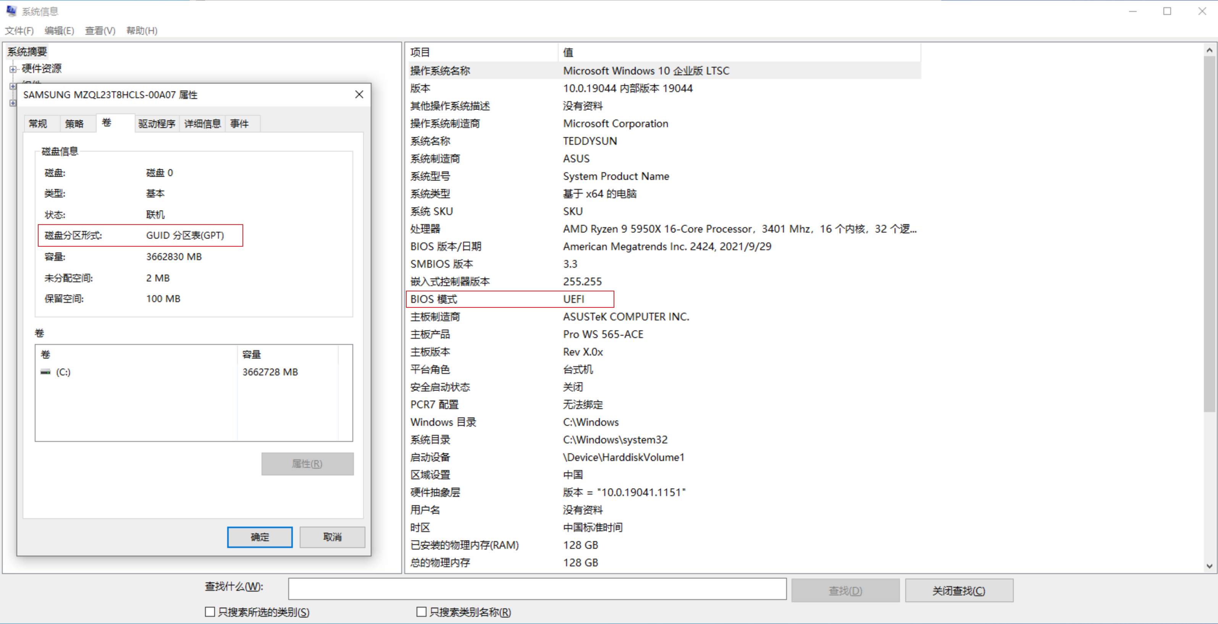This screenshot has width=1218, height=624.
Task: Click the System Information app icon in title bar
Action: (x=11, y=10)
